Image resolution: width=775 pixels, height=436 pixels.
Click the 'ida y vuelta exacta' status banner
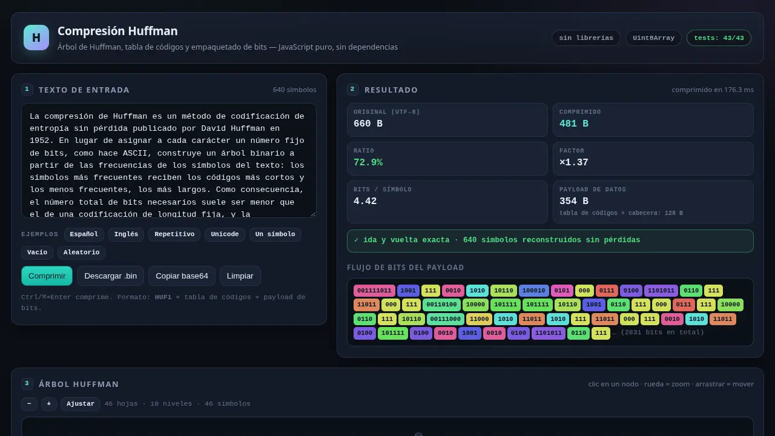coord(550,240)
